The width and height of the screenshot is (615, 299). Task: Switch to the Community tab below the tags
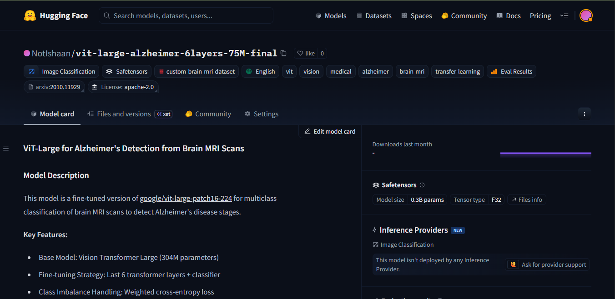(x=208, y=114)
